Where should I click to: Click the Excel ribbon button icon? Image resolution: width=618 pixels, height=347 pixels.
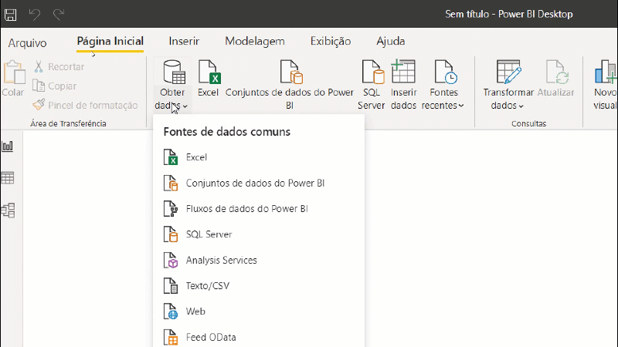point(209,72)
